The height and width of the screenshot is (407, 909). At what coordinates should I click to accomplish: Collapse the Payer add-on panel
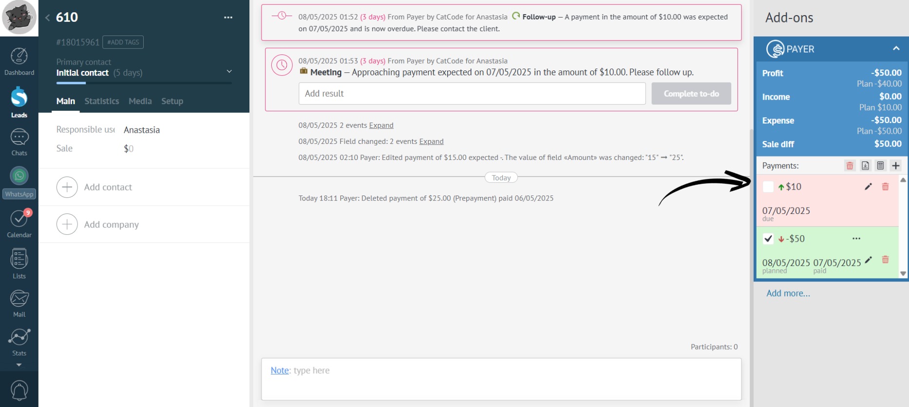click(896, 49)
